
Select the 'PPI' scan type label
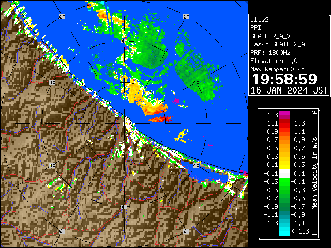tap(255, 28)
